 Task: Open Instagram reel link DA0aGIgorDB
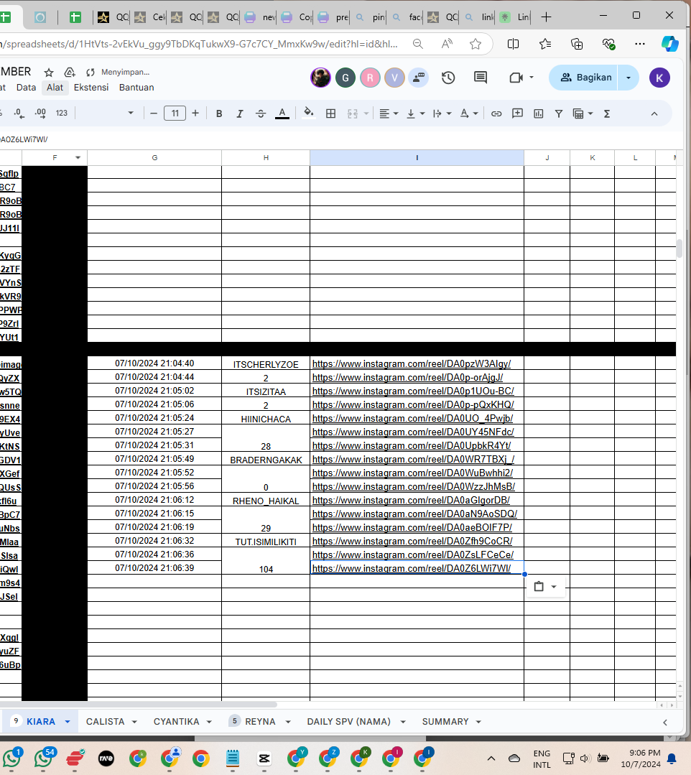tap(411, 500)
